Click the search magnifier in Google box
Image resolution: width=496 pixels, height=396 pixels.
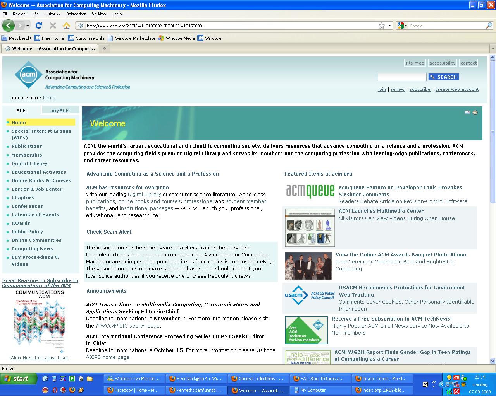point(489,26)
